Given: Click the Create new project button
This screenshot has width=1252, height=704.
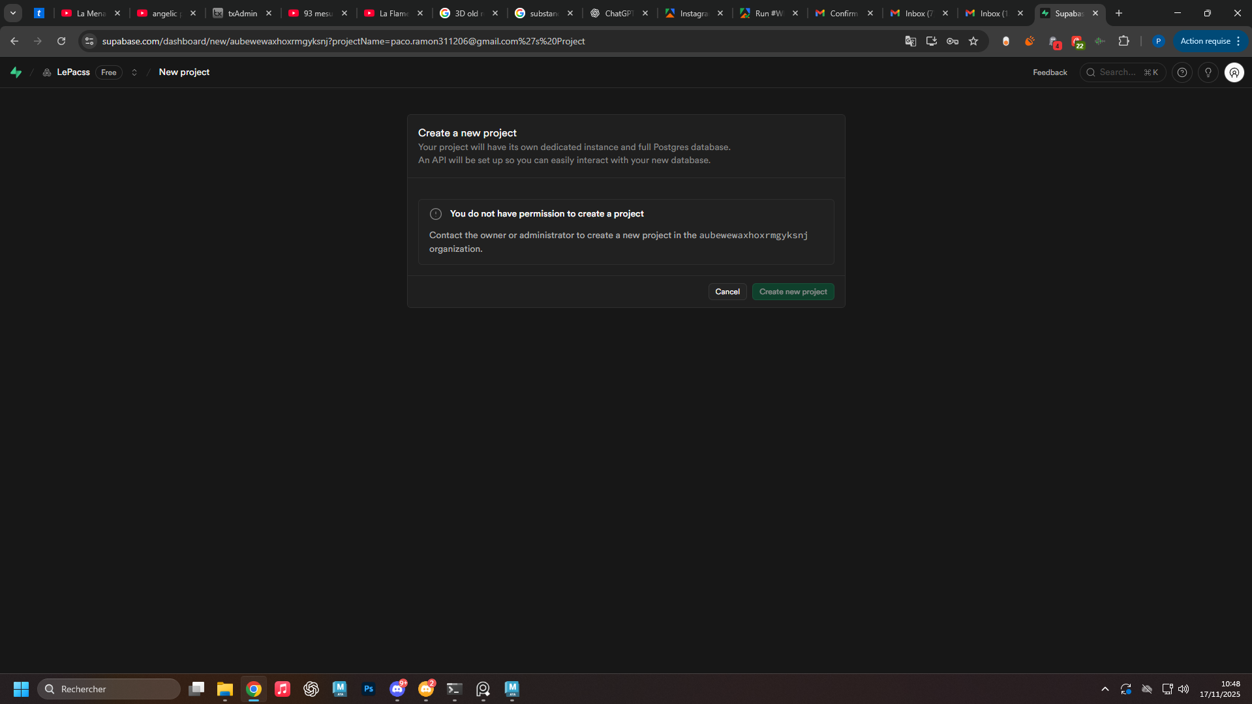Looking at the screenshot, I should tap(793, 292).
